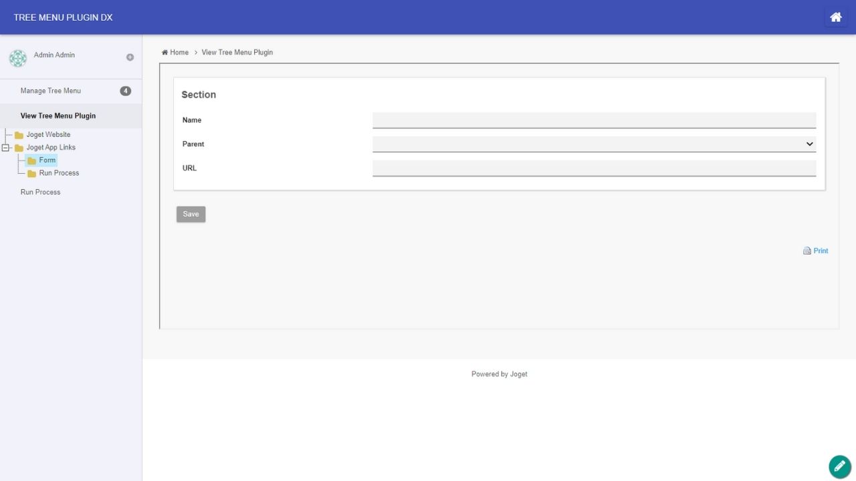Click the Tree Menu Plugin DX title

click(63, 17)
